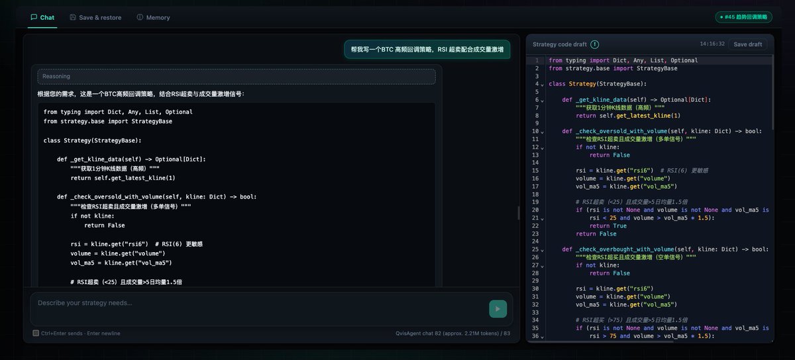The width and height of the screenshot is (795, 360).
Task: Click the floppy disk icon beside Save & restore
Action: 73,17
